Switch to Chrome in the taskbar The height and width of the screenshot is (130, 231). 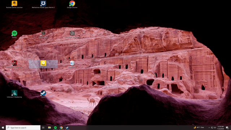(x=61, y=127)
